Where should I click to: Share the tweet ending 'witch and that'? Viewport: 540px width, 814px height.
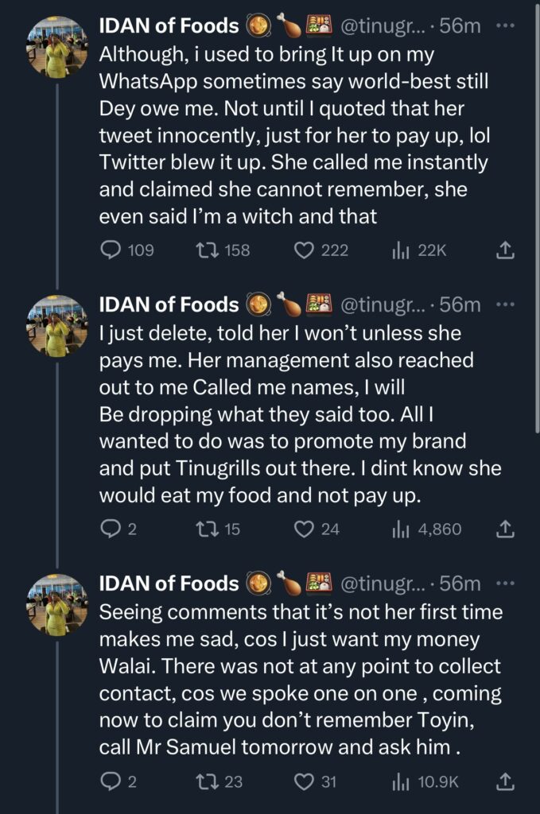(503, 250)
